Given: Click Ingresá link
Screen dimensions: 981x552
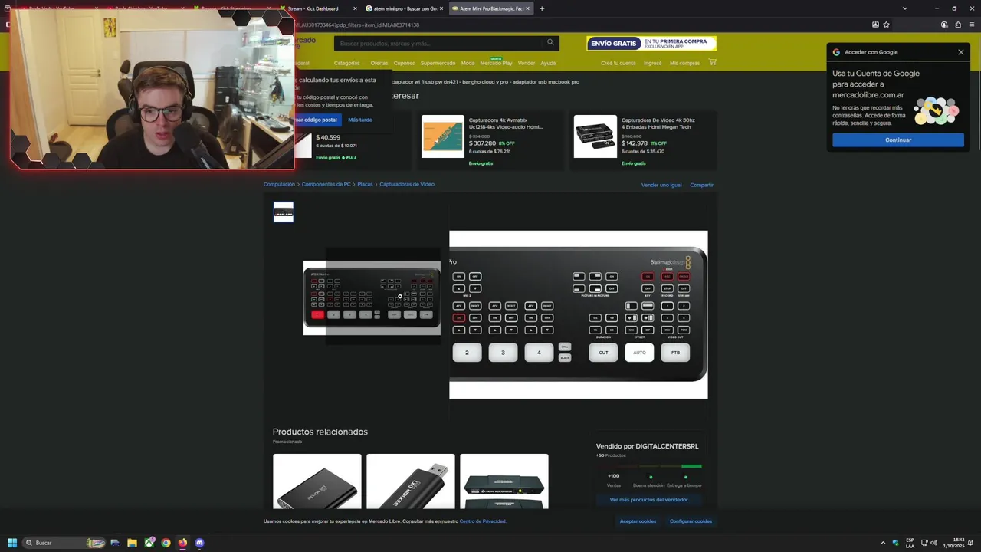Looking at the screenshot, I should pyautogui.click(x=652, y=63).
